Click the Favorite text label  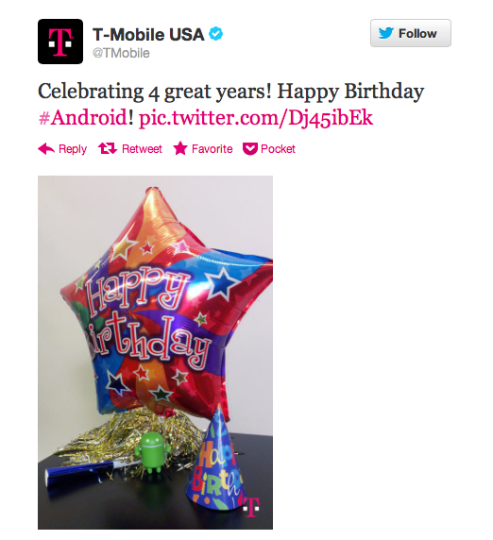click(212, 149)
